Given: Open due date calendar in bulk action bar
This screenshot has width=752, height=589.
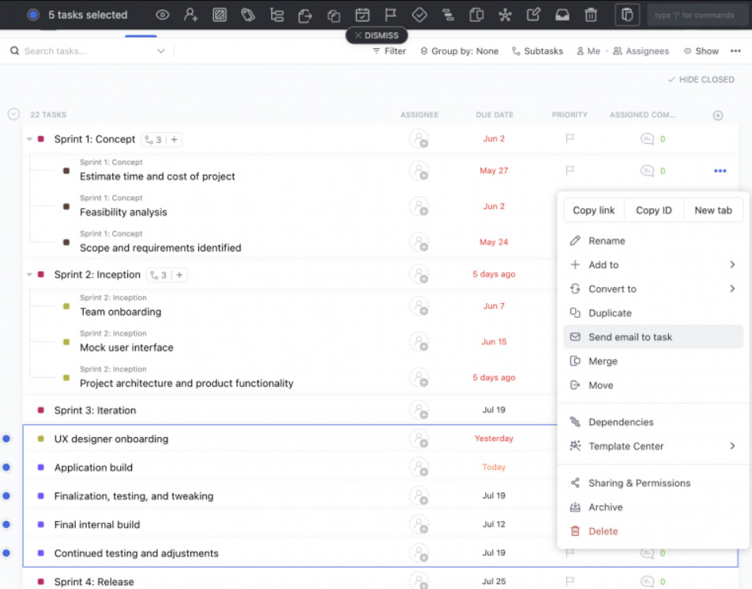Looking at the screenshot, I should click(x=363, y=14).
